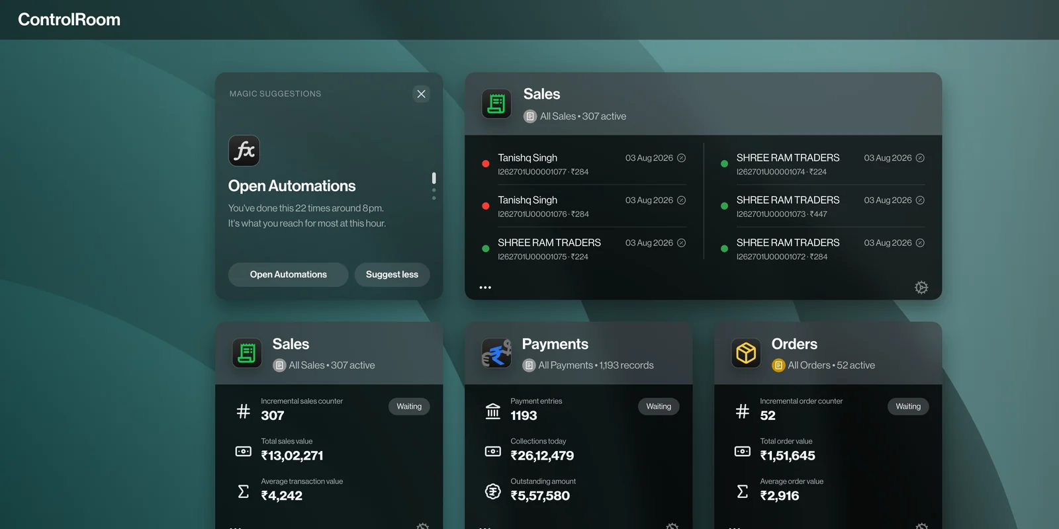The image size is (1059, 529).
Task: Click bank icon beside Payment entries
Action: click(493, 411)
